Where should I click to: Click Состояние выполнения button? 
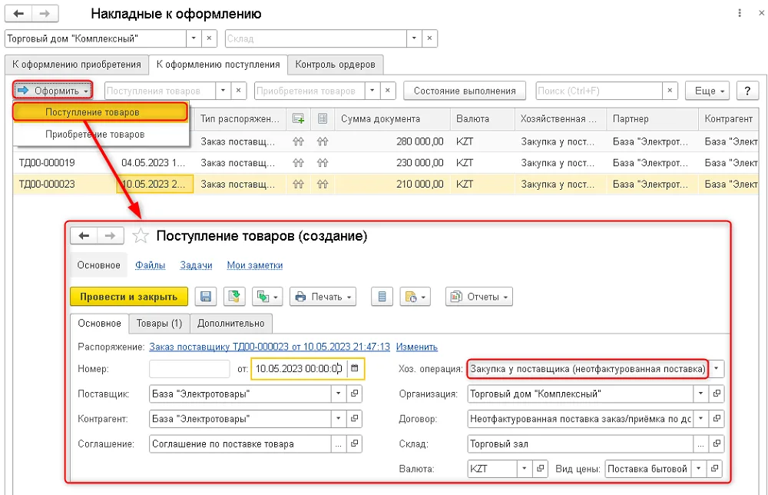pyautogui.click(x=465, y=91)
